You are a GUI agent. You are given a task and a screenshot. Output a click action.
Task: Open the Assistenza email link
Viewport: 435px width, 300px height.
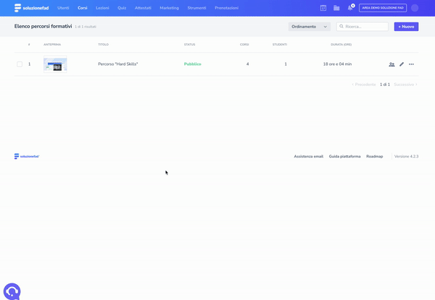pyautogui.click(x=308, y=156)
